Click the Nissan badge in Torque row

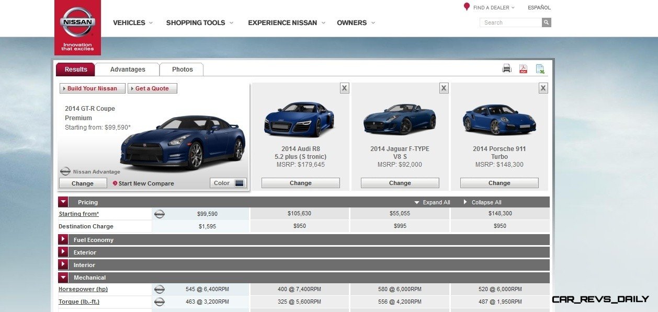click(159, 302)
